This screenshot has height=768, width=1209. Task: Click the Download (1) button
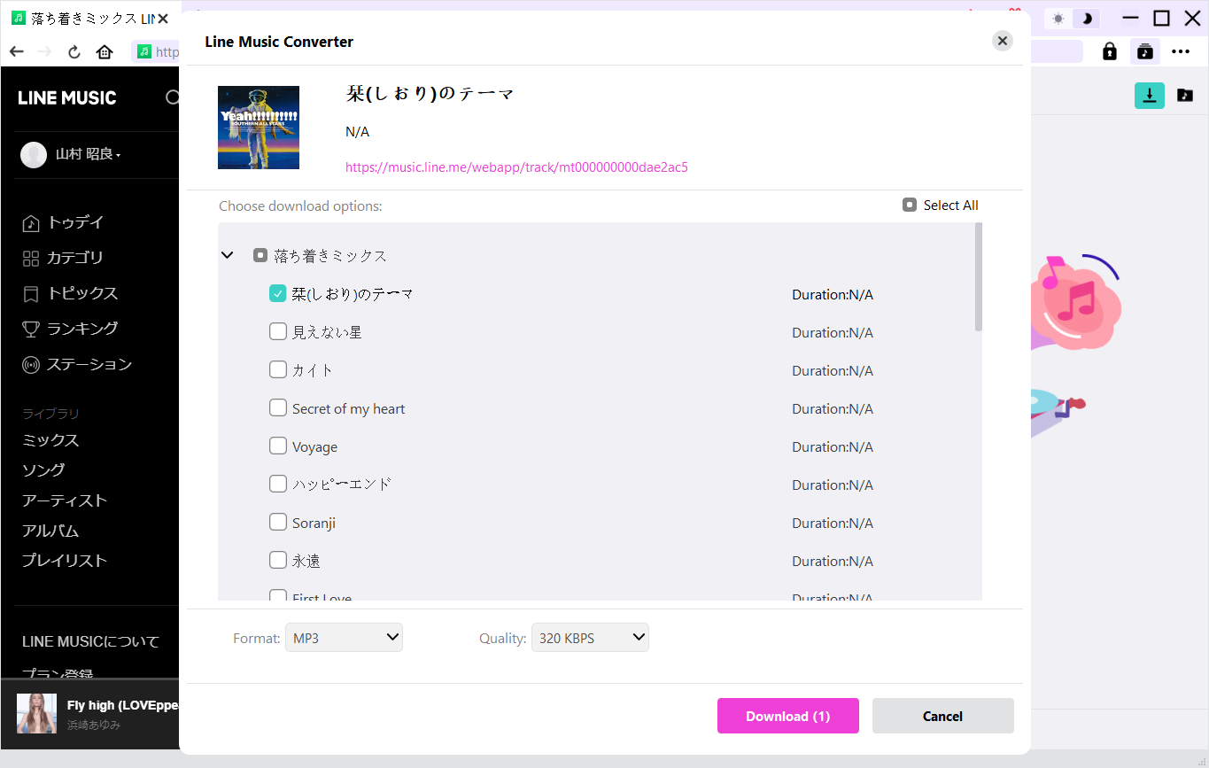click(788, 716)
